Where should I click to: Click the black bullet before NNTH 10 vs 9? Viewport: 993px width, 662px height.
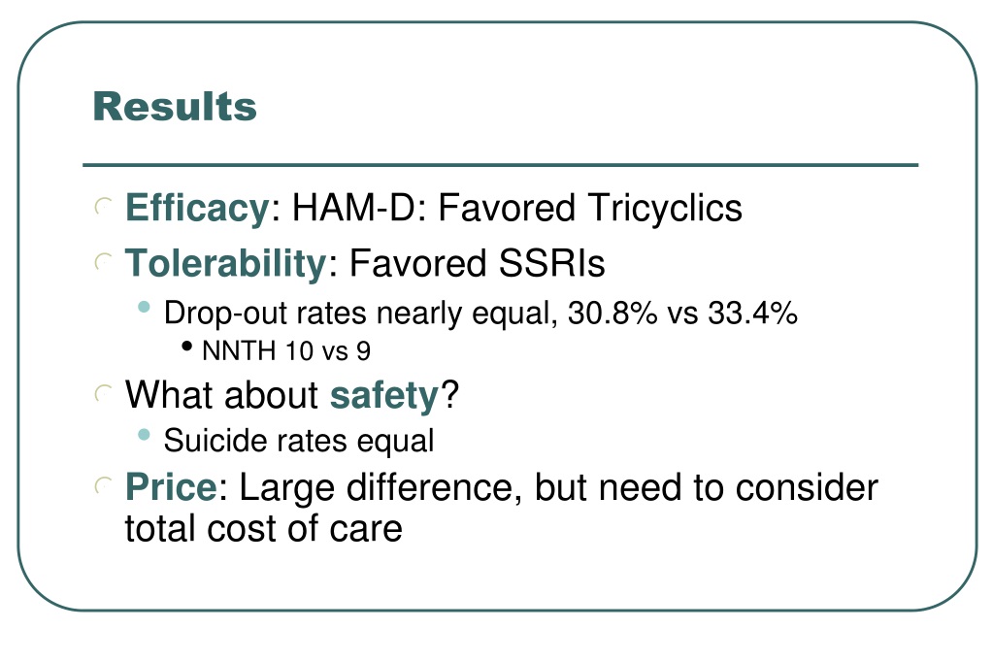(186, 346)
